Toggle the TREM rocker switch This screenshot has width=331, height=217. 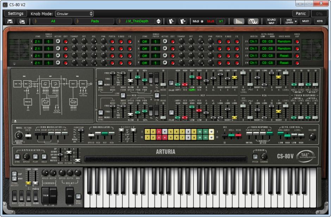click(45, 196)
